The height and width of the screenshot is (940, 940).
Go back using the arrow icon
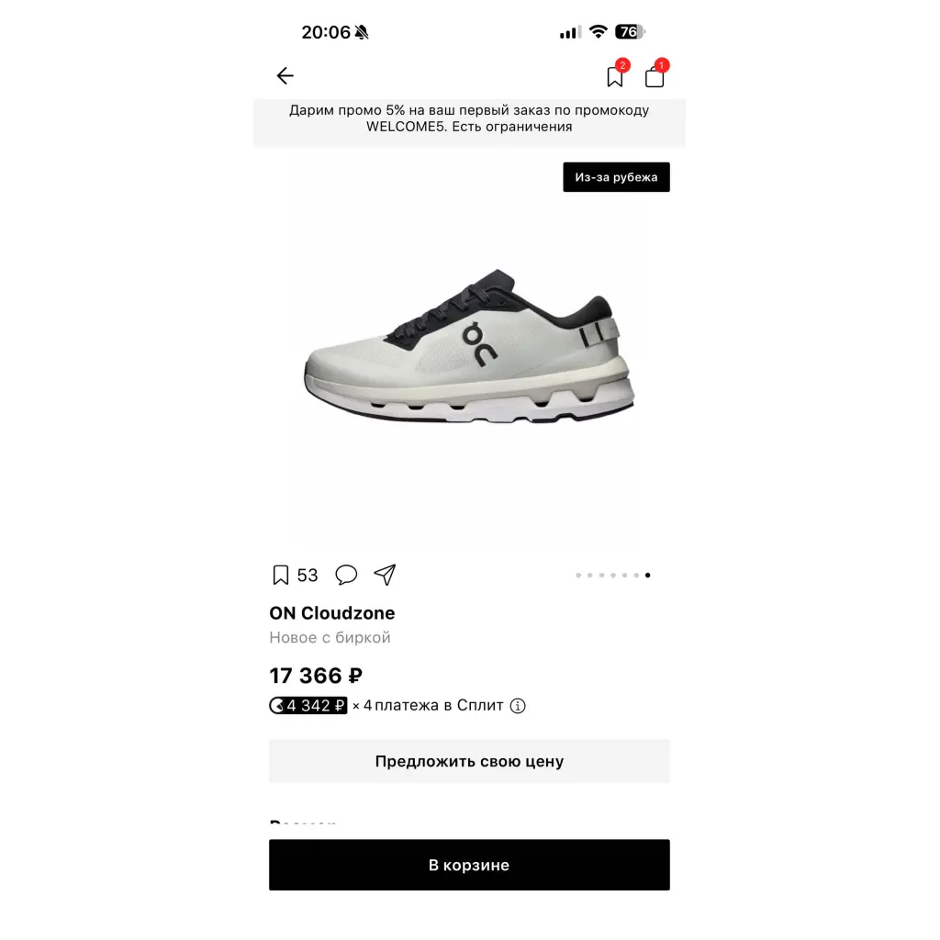(285, 75)
